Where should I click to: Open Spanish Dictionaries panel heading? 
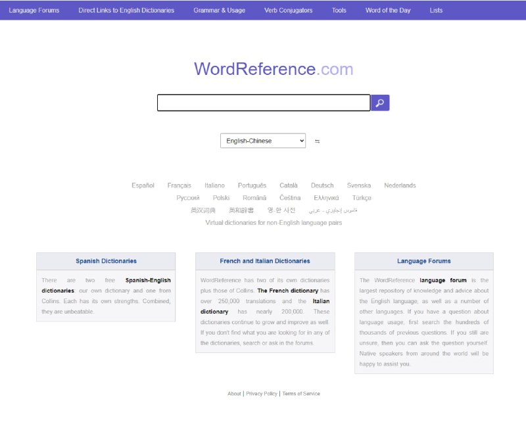tap(106, 261)
